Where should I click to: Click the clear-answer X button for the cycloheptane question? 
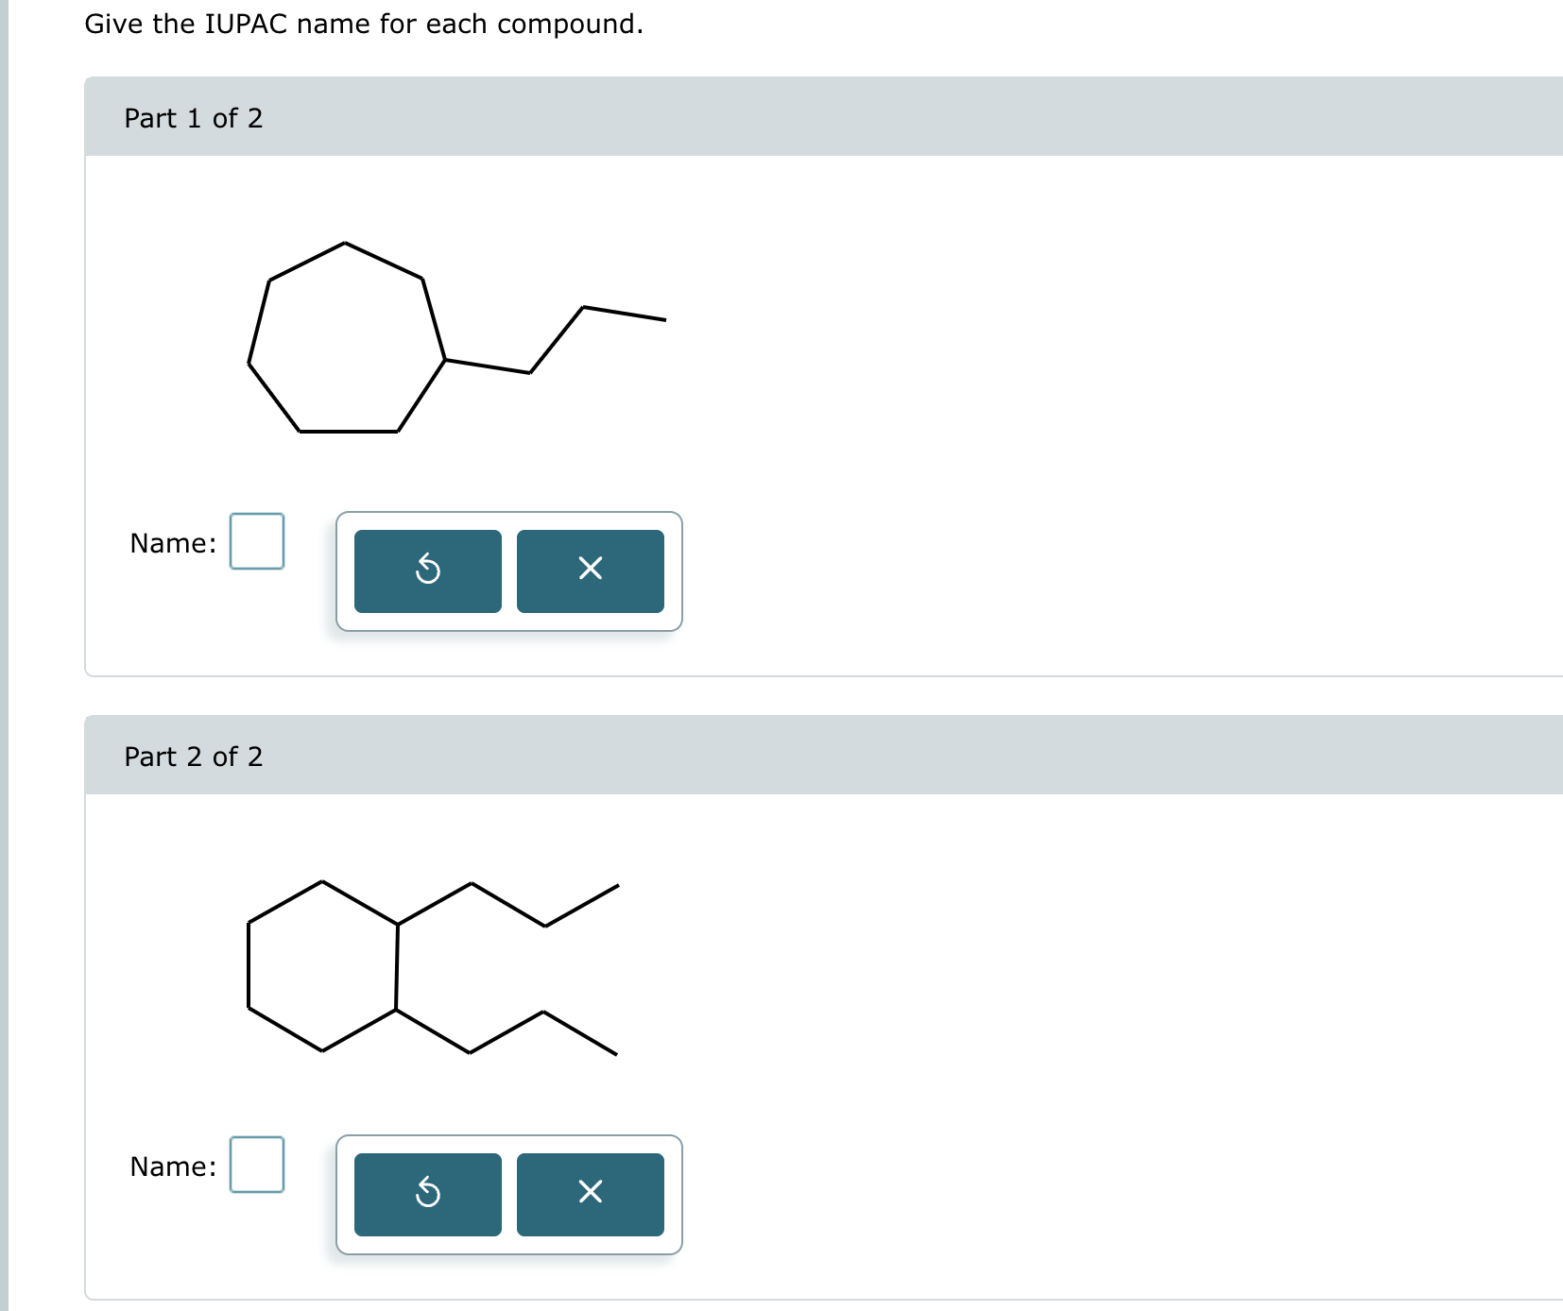pyautogui.click(x=590, y=570)
